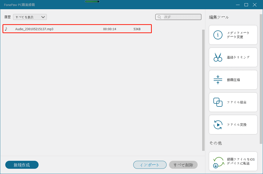Select the overlapping squares file merge icon
The width and height of the screenshot is (263, 174).
click(x=218, y=102)
